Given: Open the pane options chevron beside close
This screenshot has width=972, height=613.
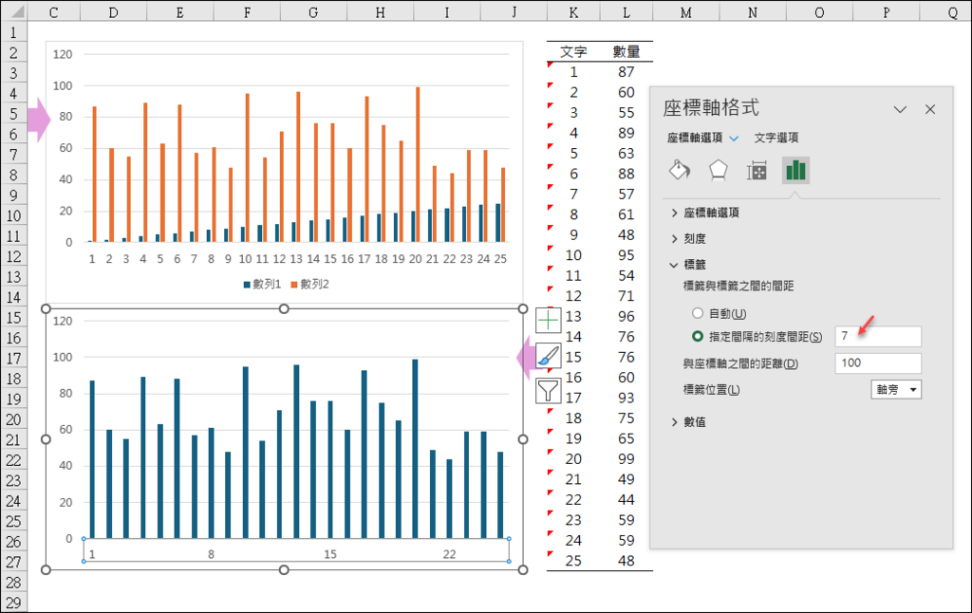Looking at the screenshot, I should pyautogui.click(x=900, y=109).
